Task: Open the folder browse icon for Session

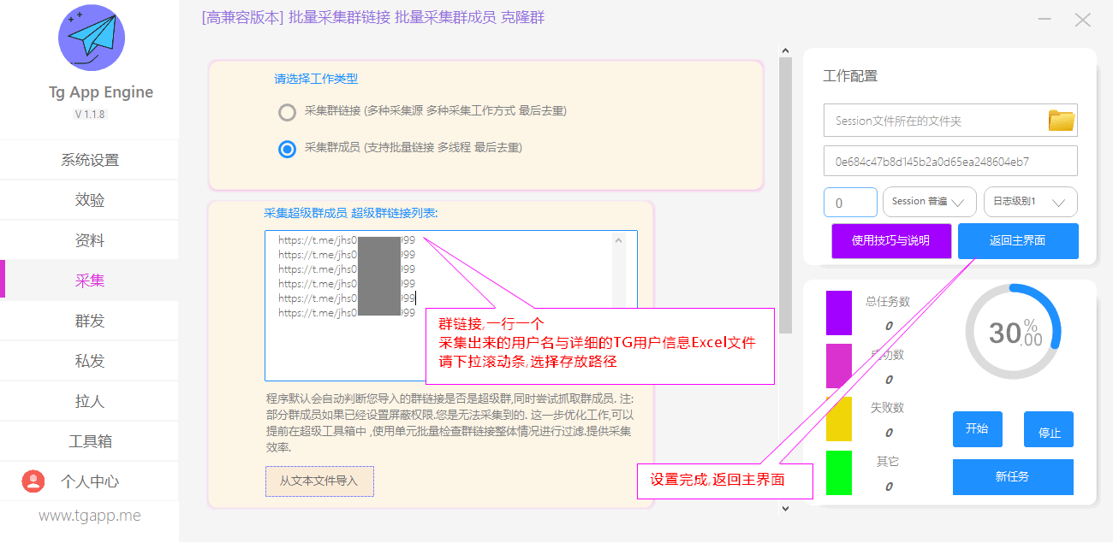Action: (x=1062, y=121)
